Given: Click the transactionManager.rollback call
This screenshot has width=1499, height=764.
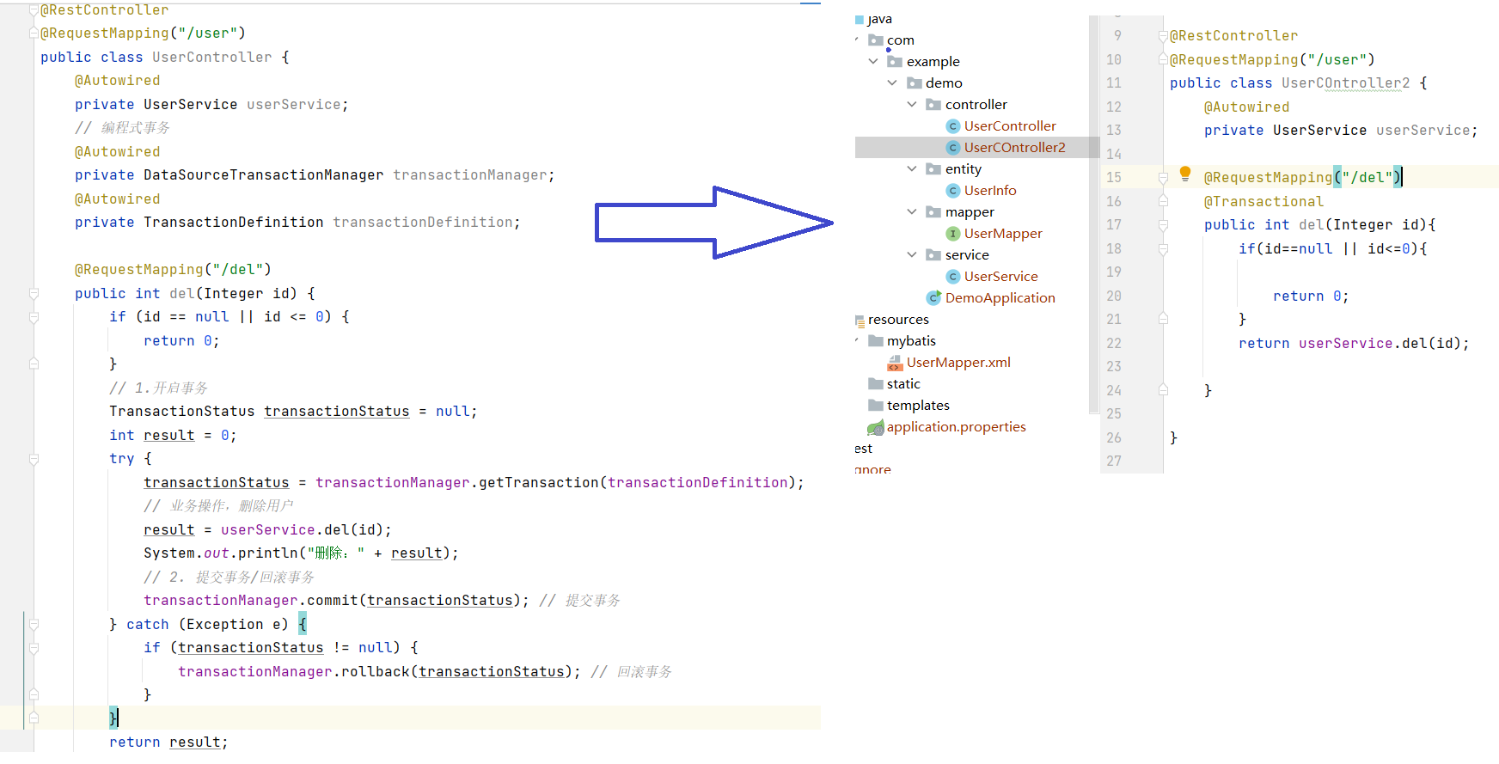Looking at the screenshot, I should point(379,672).
